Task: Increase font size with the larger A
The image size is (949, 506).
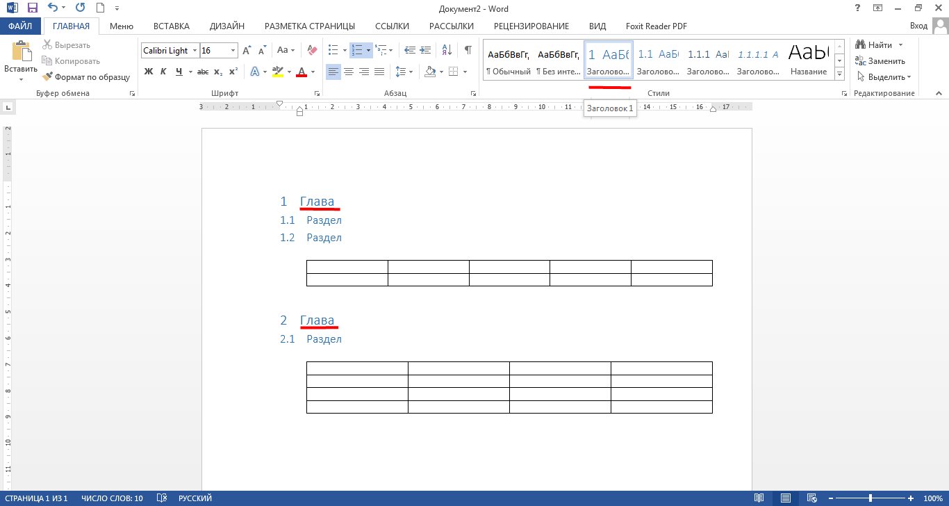Action: (247, 51)
